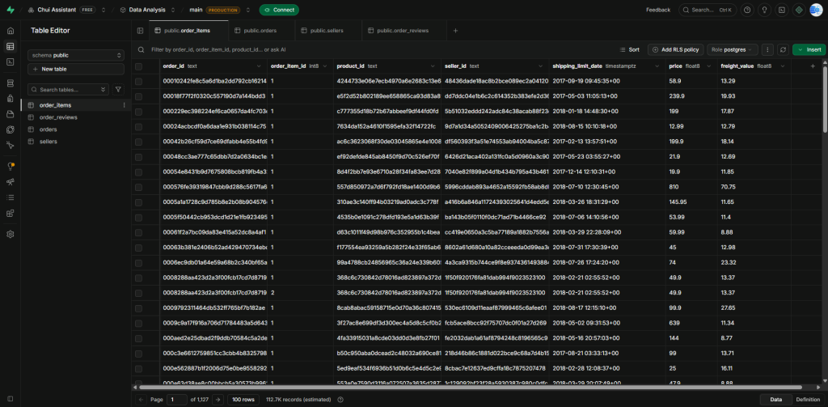Click the Insert button
The height and width of the screenshot is (407, 828).
809,49
